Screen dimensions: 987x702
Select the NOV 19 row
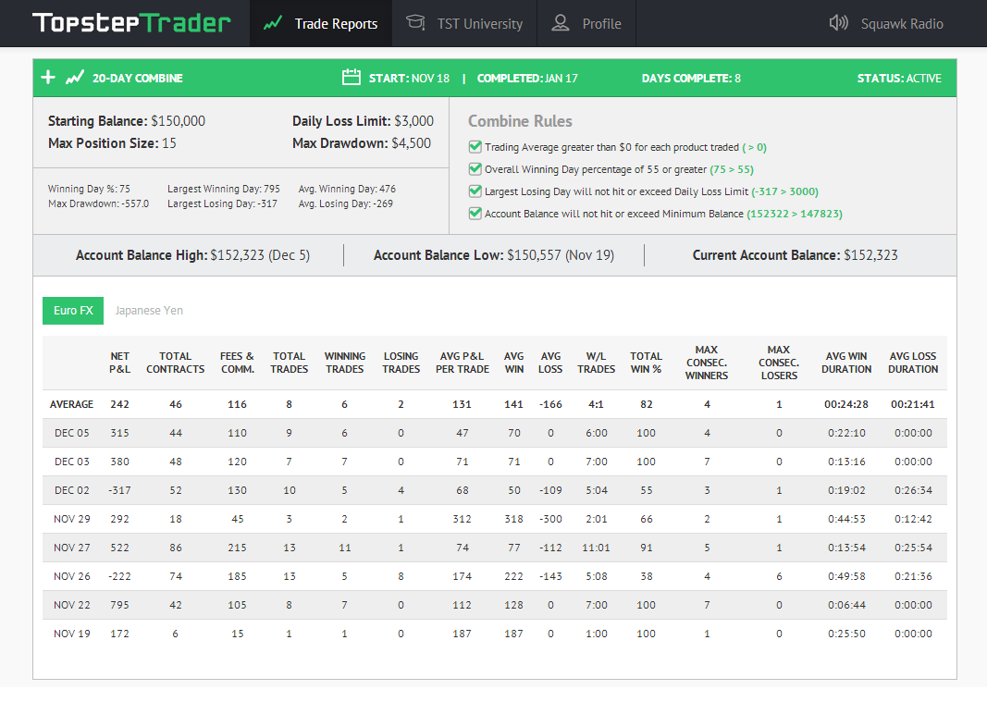tap(495, 634)
